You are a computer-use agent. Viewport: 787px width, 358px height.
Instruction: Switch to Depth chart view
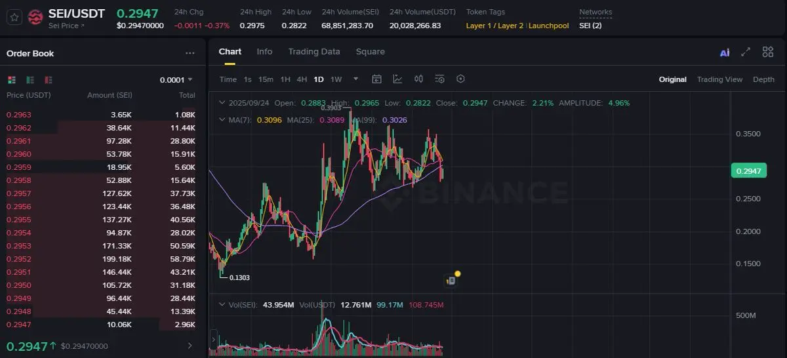coord(763,79)
